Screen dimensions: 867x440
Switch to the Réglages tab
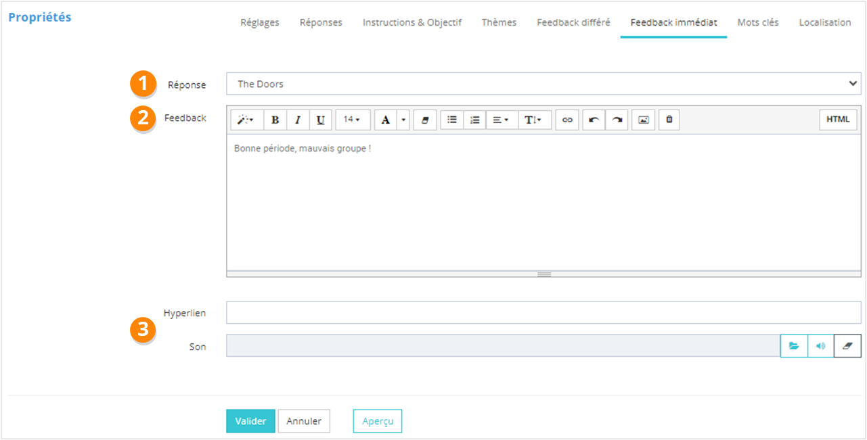(260, 22)
